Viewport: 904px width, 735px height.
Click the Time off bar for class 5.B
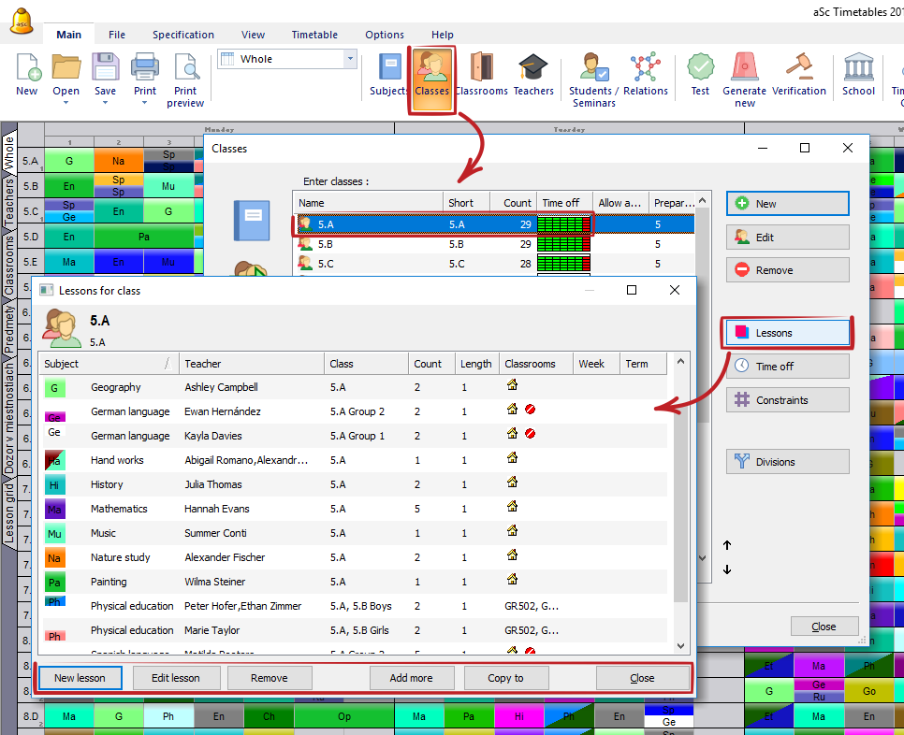tap(564, 244)
